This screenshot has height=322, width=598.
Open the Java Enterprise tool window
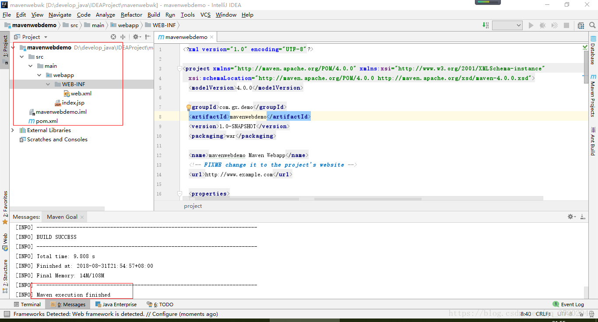116,304
